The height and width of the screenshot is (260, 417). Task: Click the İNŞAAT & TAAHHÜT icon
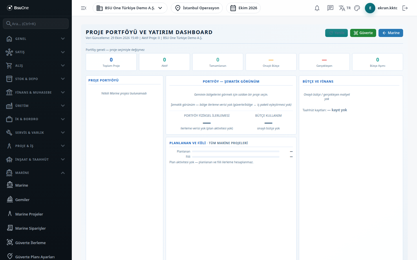pyautogui.click(x=9, y=159)
